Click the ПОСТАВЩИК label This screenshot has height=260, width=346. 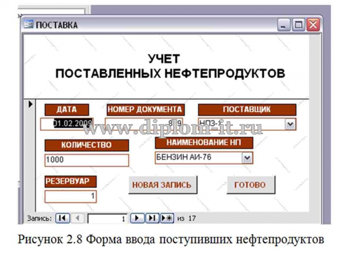pos(247,110)
